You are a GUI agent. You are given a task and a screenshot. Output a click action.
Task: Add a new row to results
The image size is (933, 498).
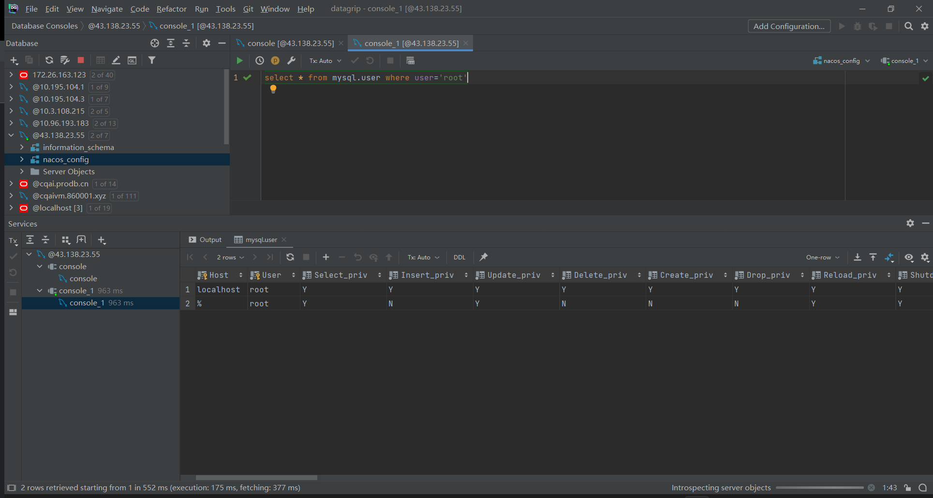(326, 257)
